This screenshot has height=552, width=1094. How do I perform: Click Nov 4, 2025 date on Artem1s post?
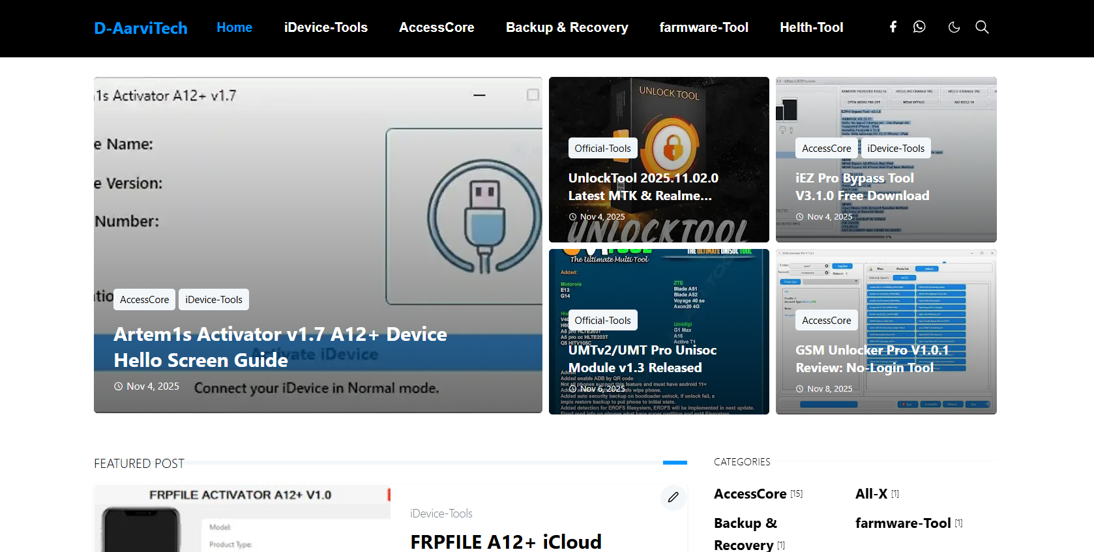point(147,386)
